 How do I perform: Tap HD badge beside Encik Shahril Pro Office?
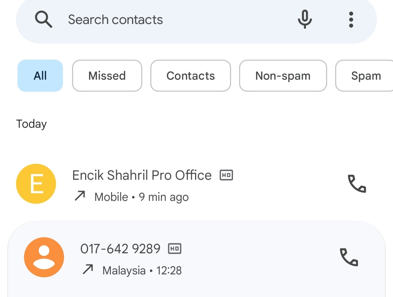click(x=226, y=175)
